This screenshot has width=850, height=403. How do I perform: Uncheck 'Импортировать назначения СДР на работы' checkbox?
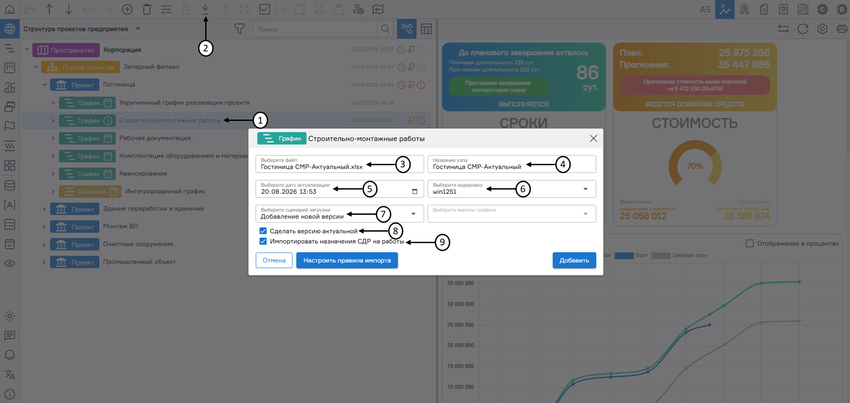(x=263, y=241)
